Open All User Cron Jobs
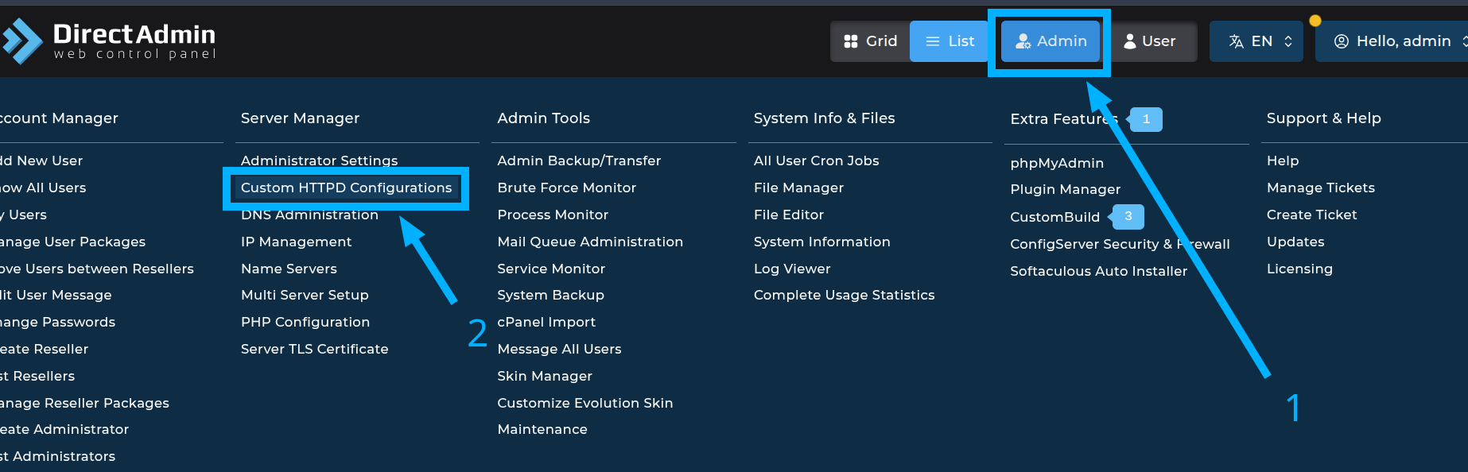This screenshot has height=472, width=1468. point(816,161)
